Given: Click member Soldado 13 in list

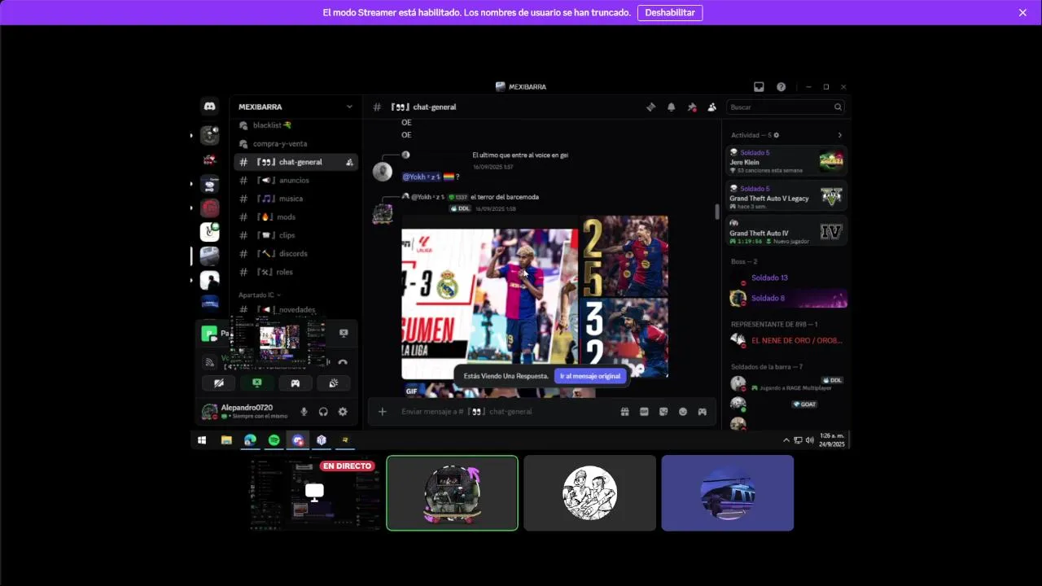Looking at the screenshot, I should pos(786,278).
